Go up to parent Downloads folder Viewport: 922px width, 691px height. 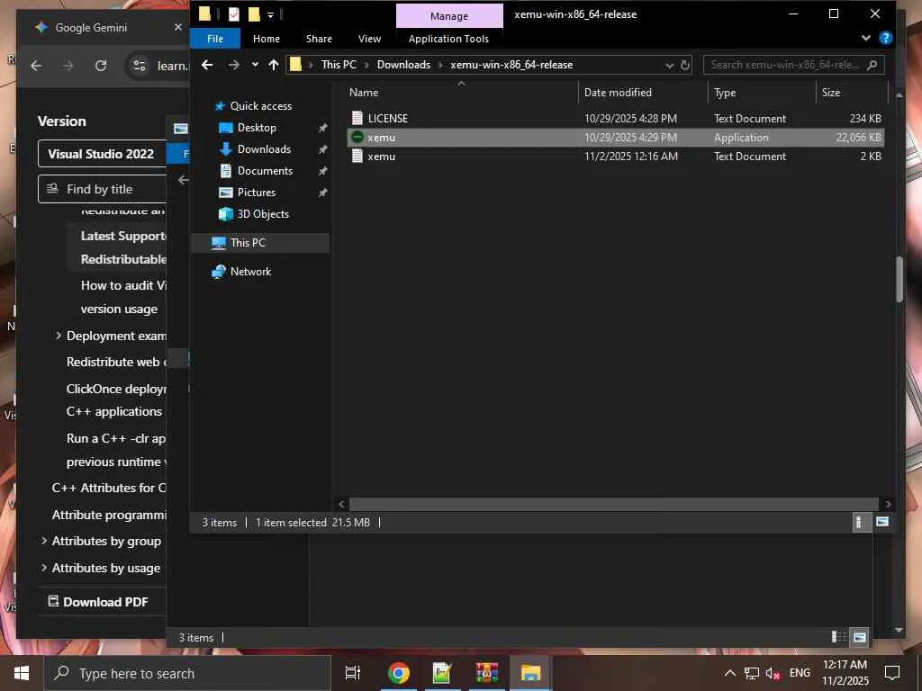point(274,65)
